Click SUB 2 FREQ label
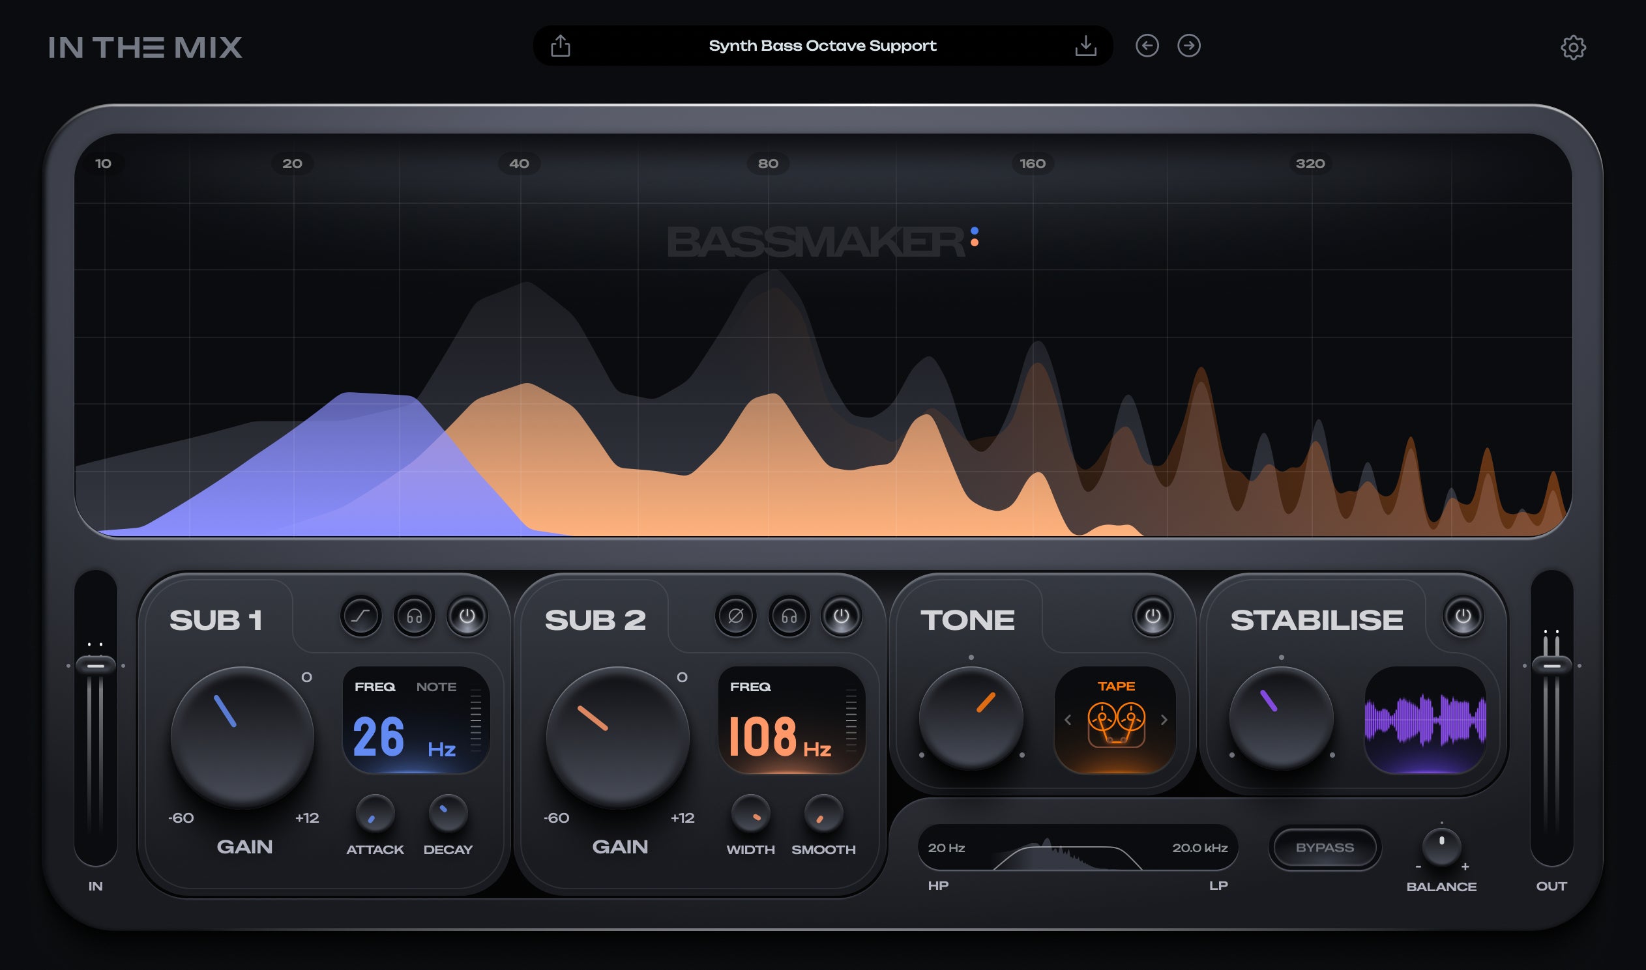Viewport: 1646px width, 970px height. [x=750, y=687]
